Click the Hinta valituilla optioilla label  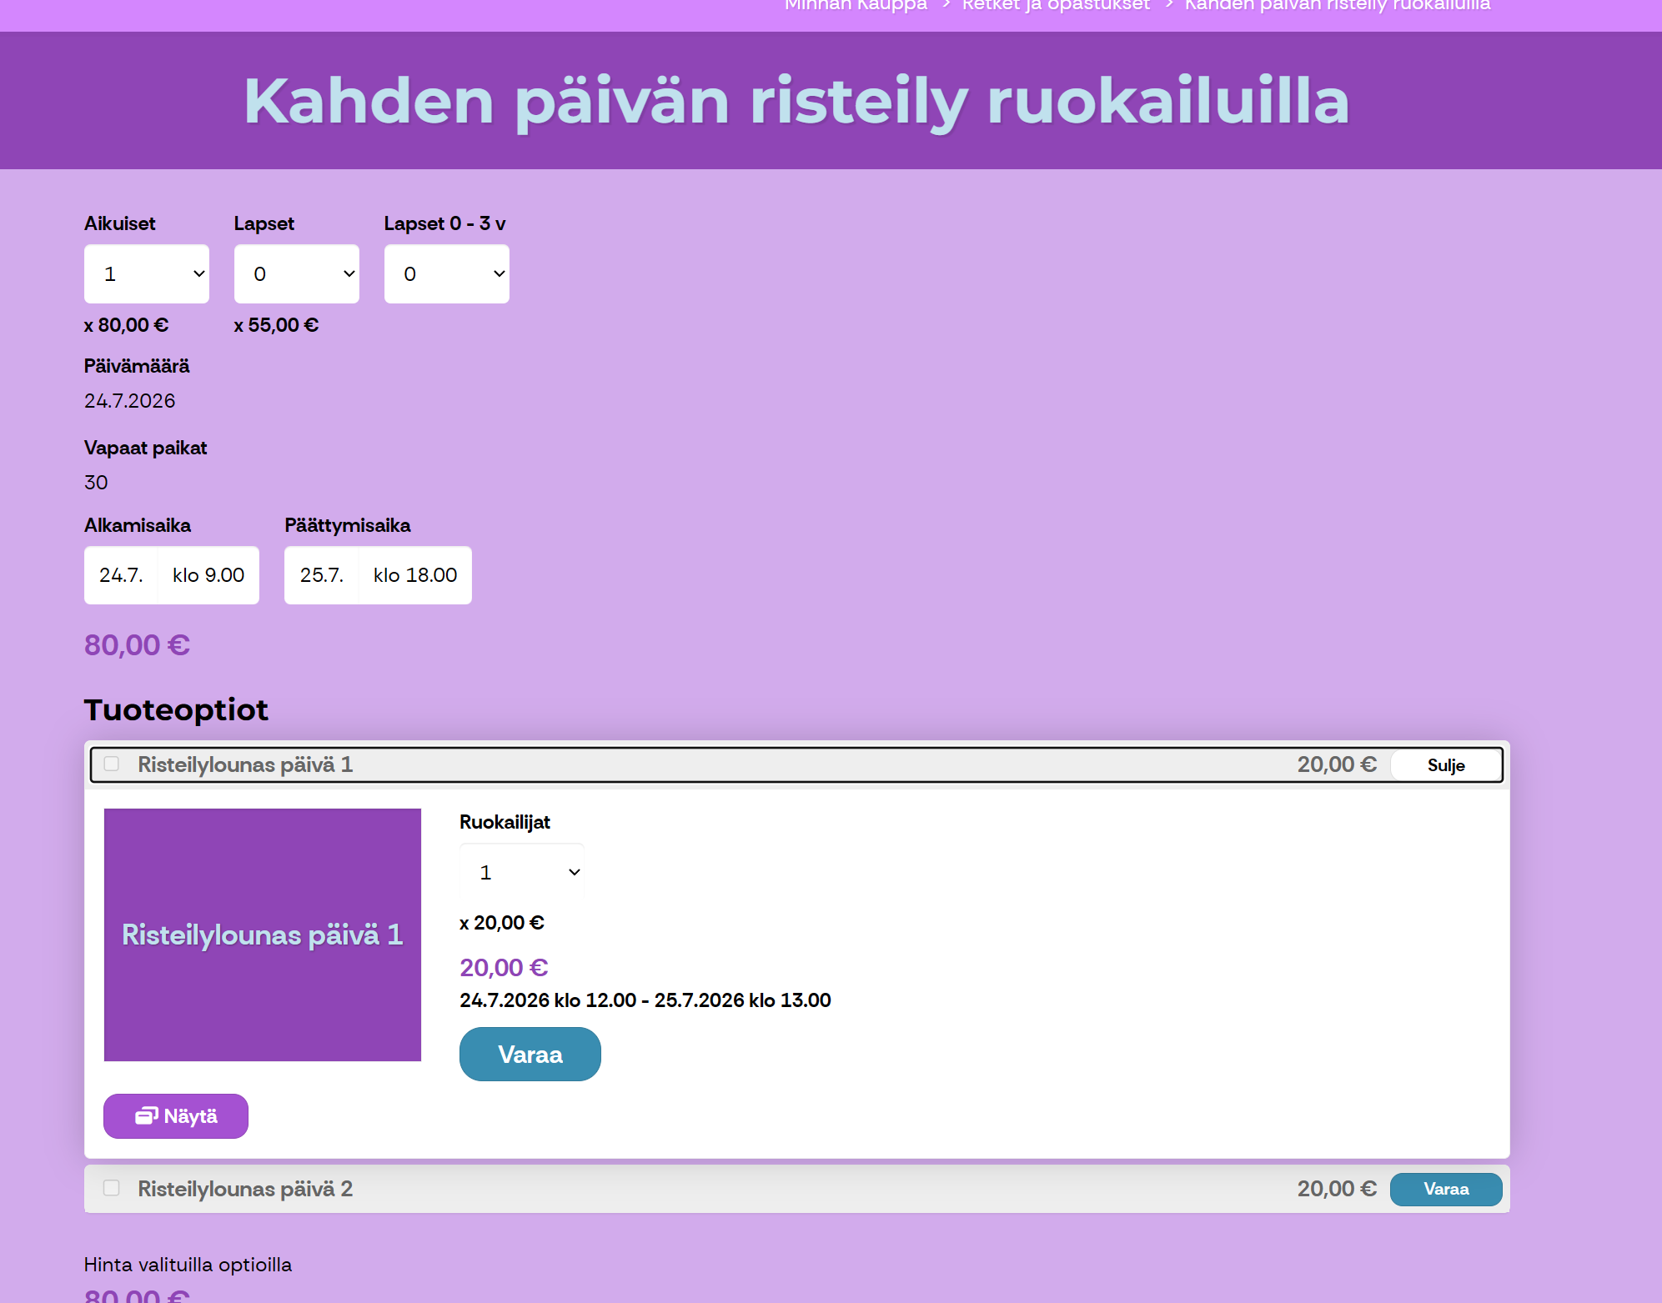tap(188, 1265)
